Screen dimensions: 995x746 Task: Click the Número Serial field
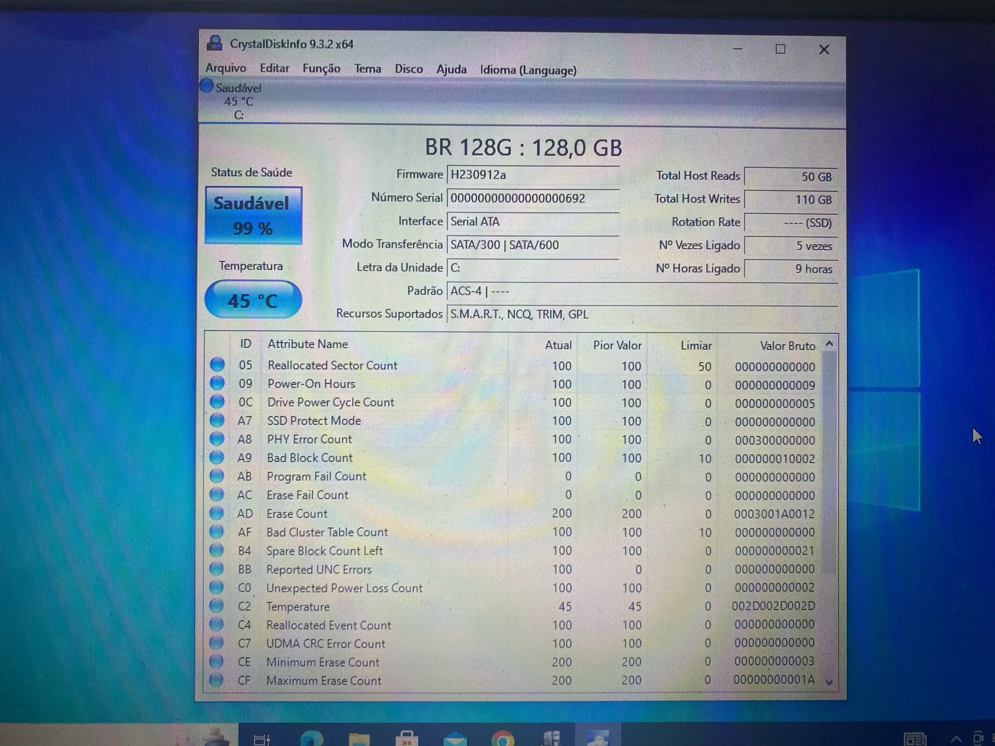tap(532, 198)
